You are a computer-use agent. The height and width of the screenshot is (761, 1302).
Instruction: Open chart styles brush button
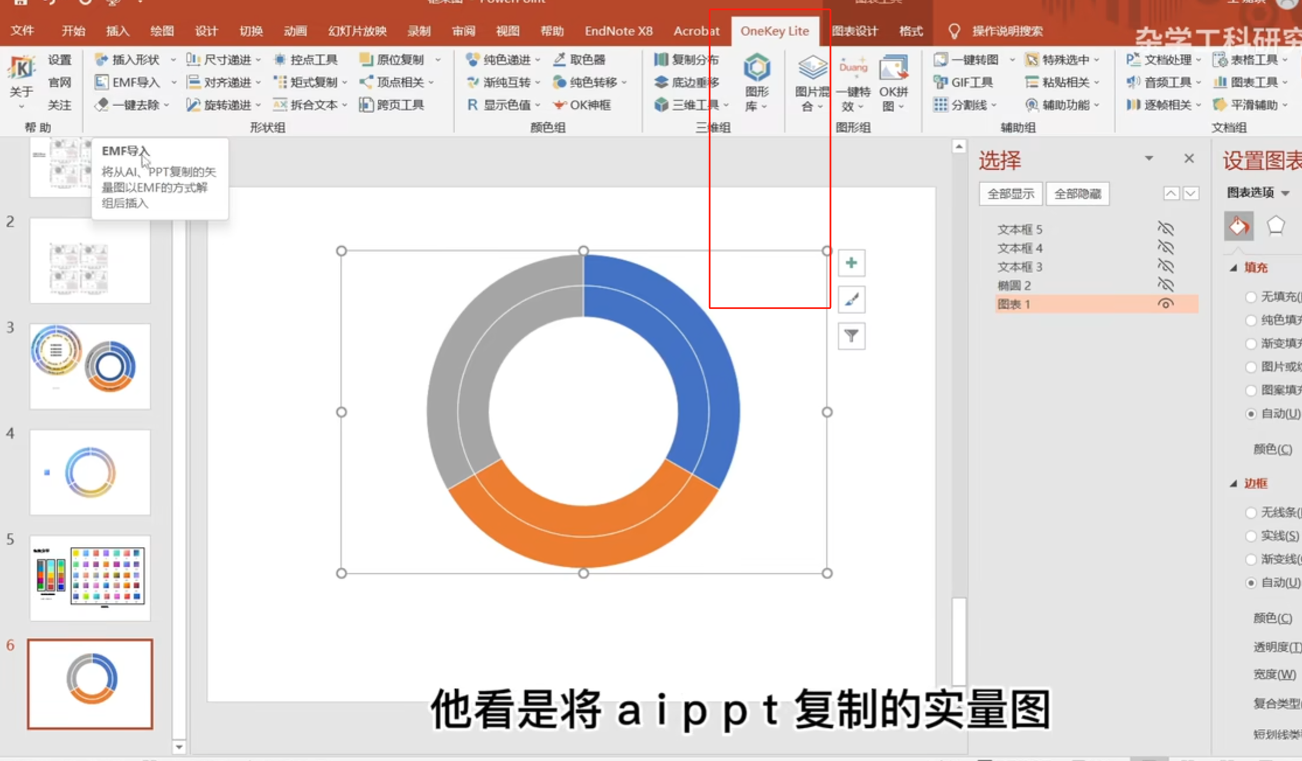pos(851,300)
